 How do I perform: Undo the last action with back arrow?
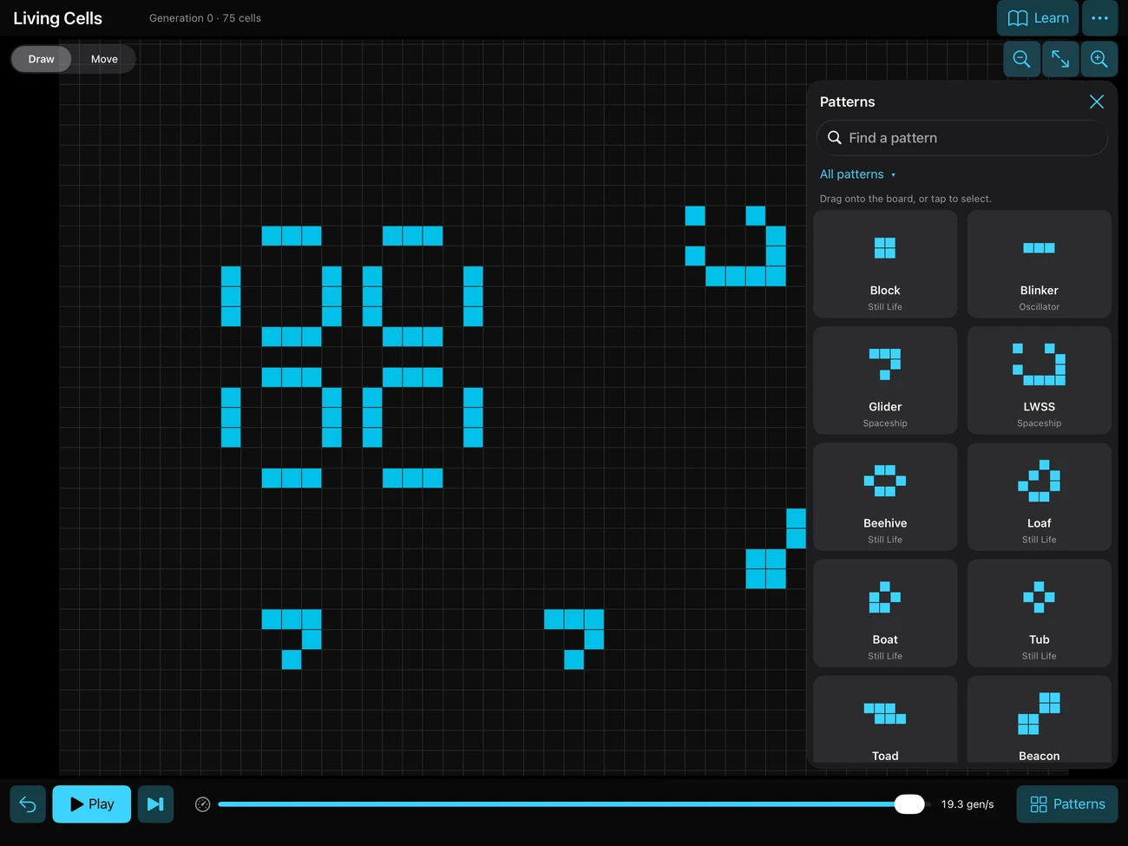point(28,804)
